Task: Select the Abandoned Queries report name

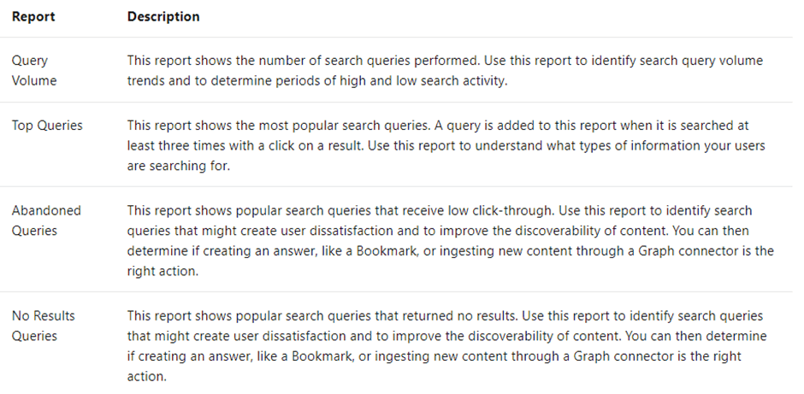Action: click(x=46, y=221)
